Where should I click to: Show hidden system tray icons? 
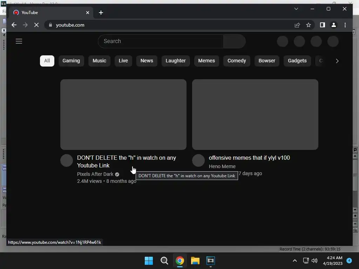coord(295,261)
